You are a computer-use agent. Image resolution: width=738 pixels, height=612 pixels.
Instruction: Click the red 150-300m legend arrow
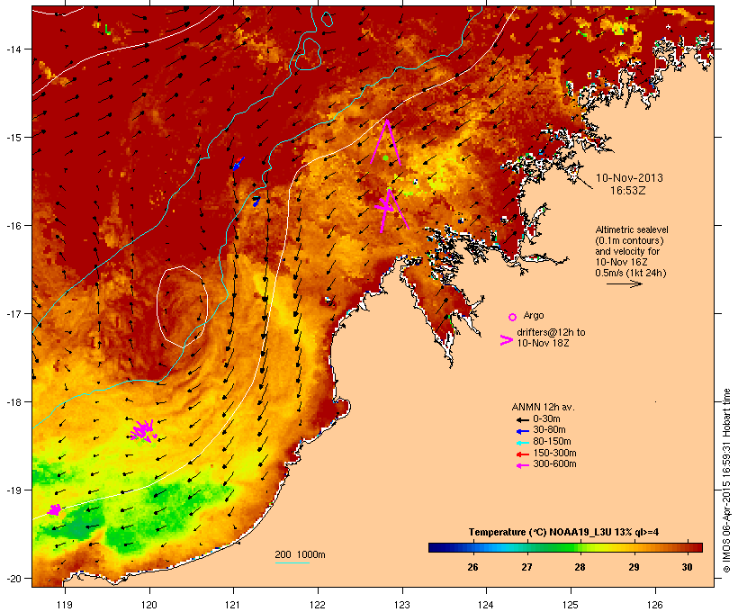[522, 454]
